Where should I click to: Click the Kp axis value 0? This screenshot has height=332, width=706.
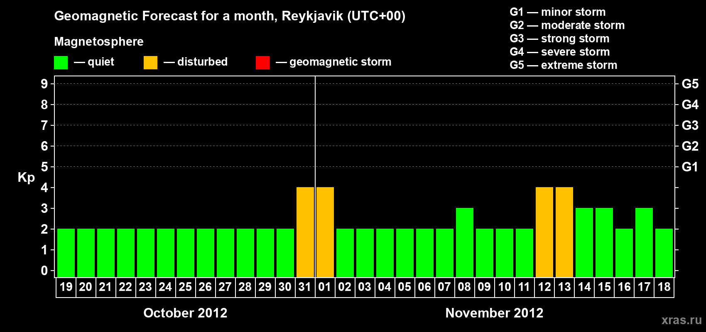(x=44, y=271)
